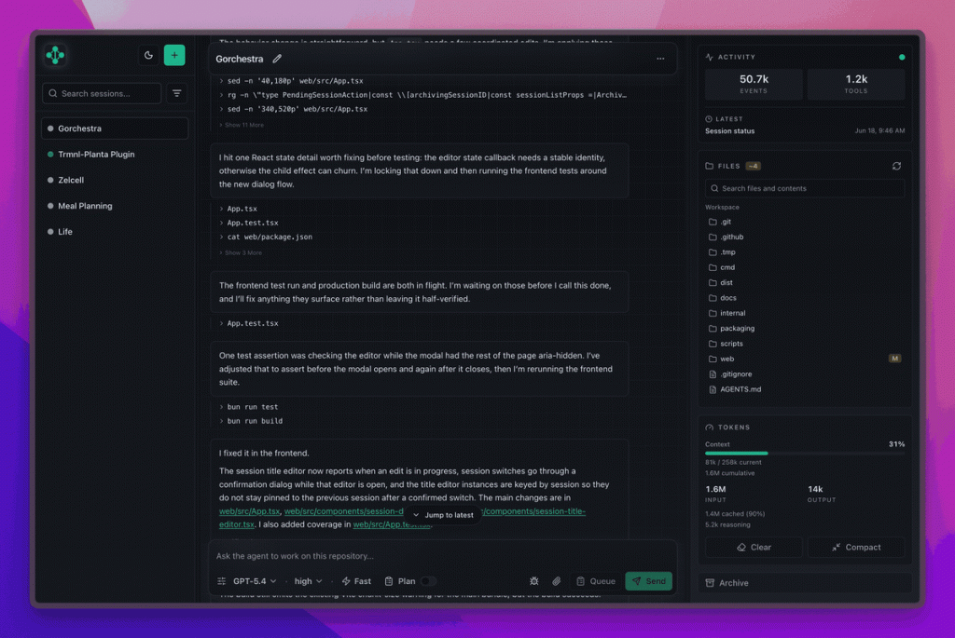This screenshot has height=638, width=955.
Task: Open the session filter icon beside the search box
Action: (176, 93)
